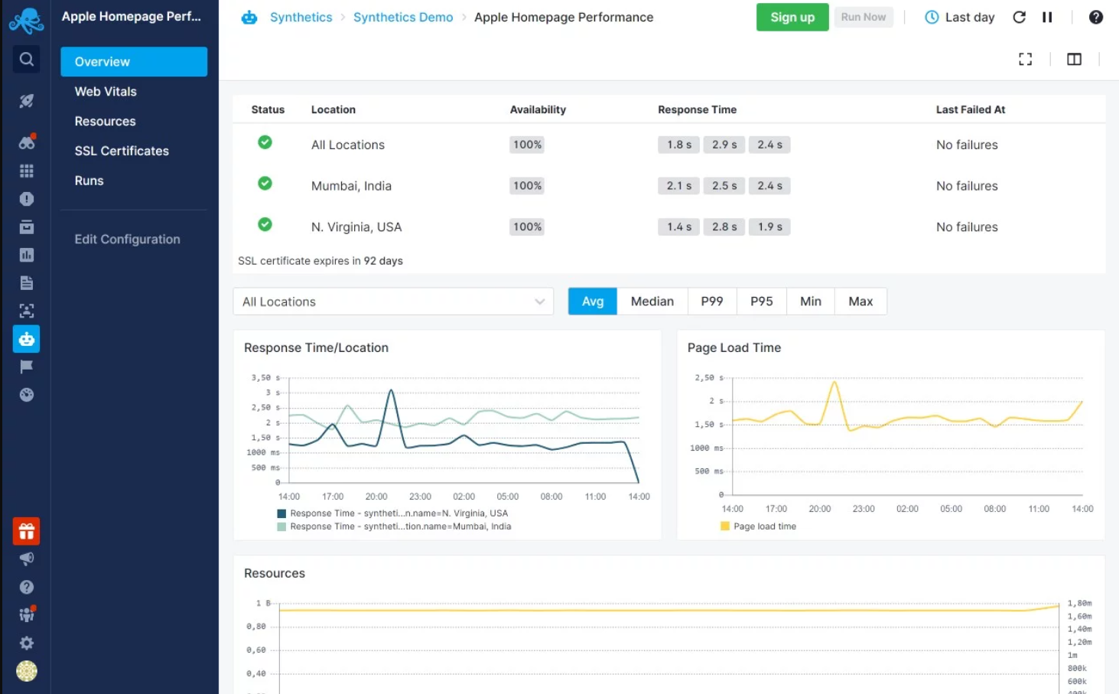Click the 100% availability for N. Virginia

527,227
